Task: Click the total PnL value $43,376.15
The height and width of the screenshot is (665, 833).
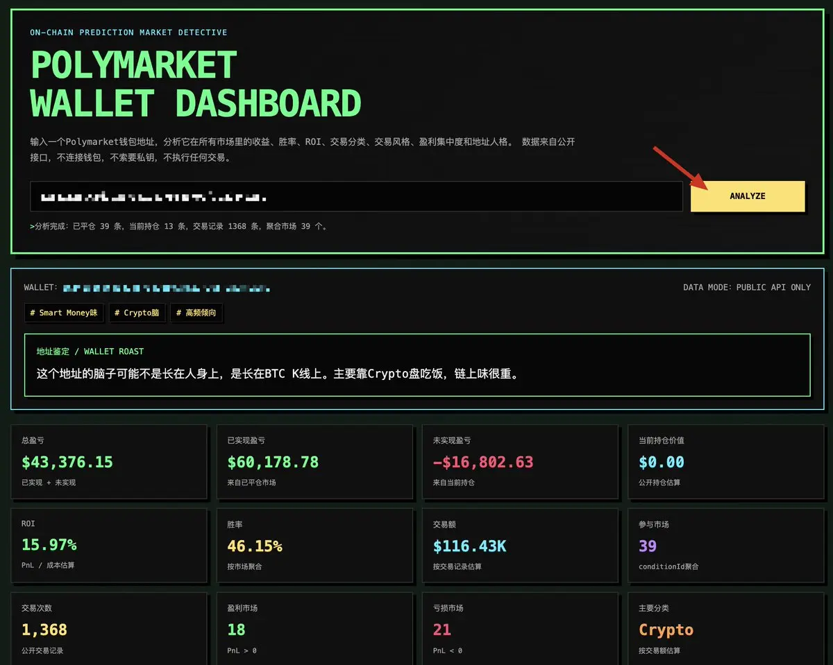Action: click(x=67, y=462)
